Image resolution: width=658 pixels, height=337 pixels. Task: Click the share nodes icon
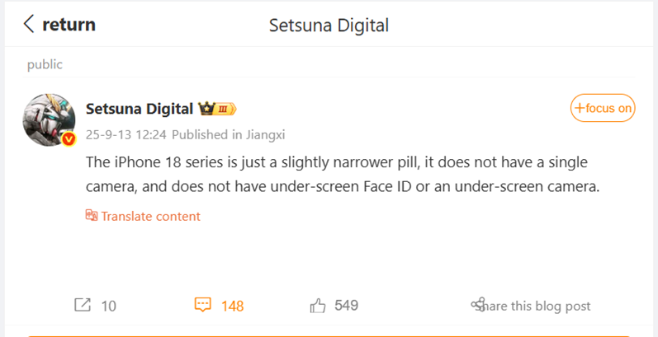(x=477, y=306)
